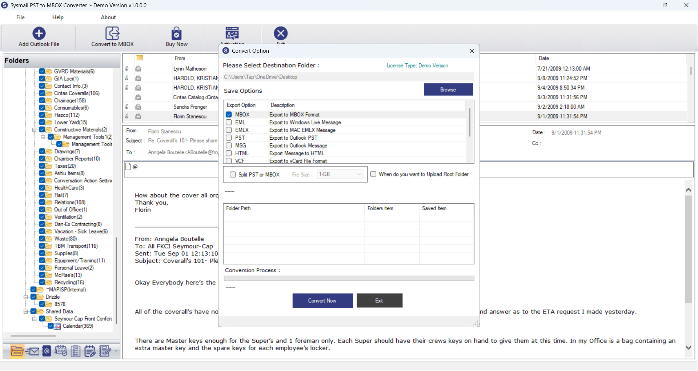Click the Sysmail logo in Convert Option title bar
The width and height of the screenshot is (698, 371).
click(x=226, y=51)
